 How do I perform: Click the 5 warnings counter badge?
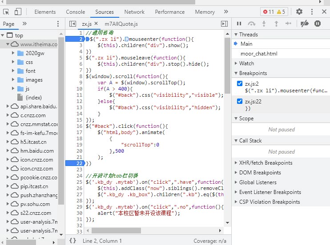pos(281,12)
